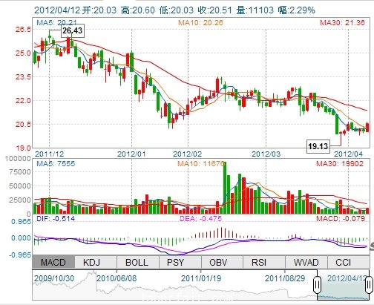The height and width of the screenshot is (305, 374).
Task: Open the WVAD indicator tab
Action: click(x=306, y=262)
